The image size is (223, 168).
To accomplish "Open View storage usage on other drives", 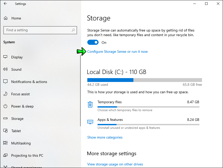I will 115,164.
